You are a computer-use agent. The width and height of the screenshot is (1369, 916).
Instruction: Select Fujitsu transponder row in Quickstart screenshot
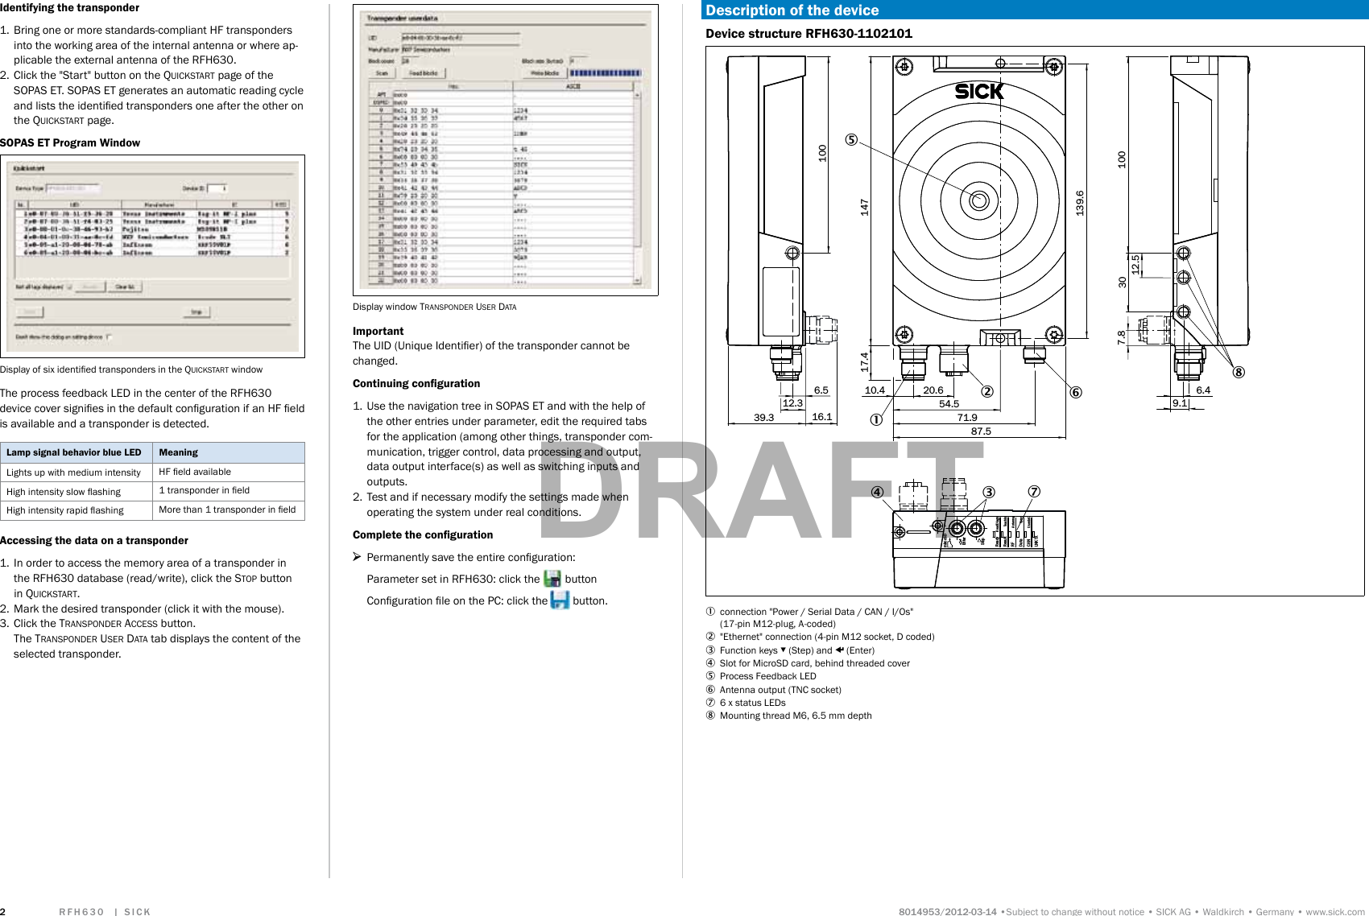151,229
